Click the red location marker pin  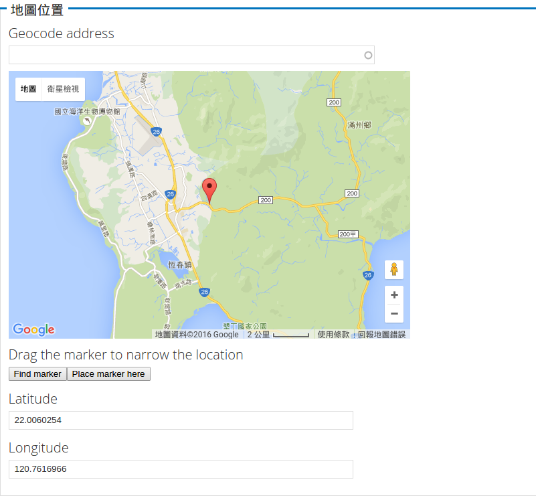point(209,191)
